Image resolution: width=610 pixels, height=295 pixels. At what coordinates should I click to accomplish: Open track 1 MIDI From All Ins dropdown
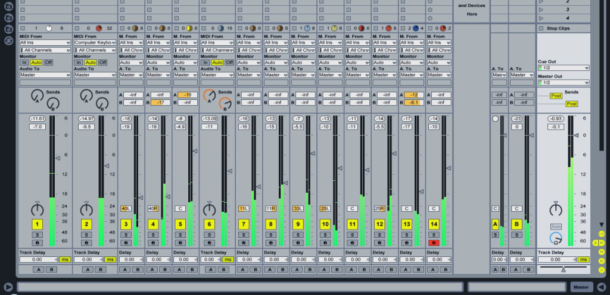(x=45, y=43)
